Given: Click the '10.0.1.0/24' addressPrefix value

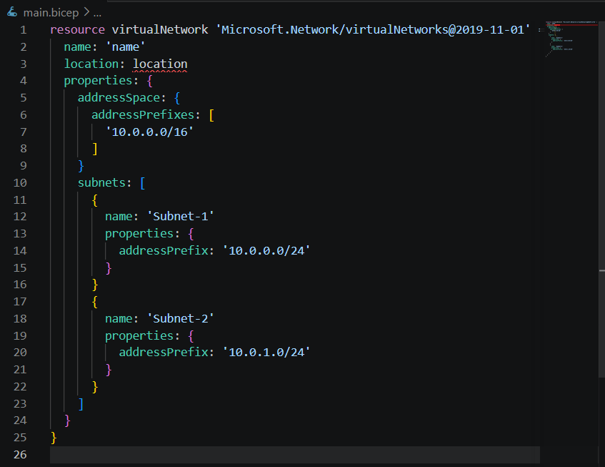Looking at the screenshot, I should click(x=266, y=352).
